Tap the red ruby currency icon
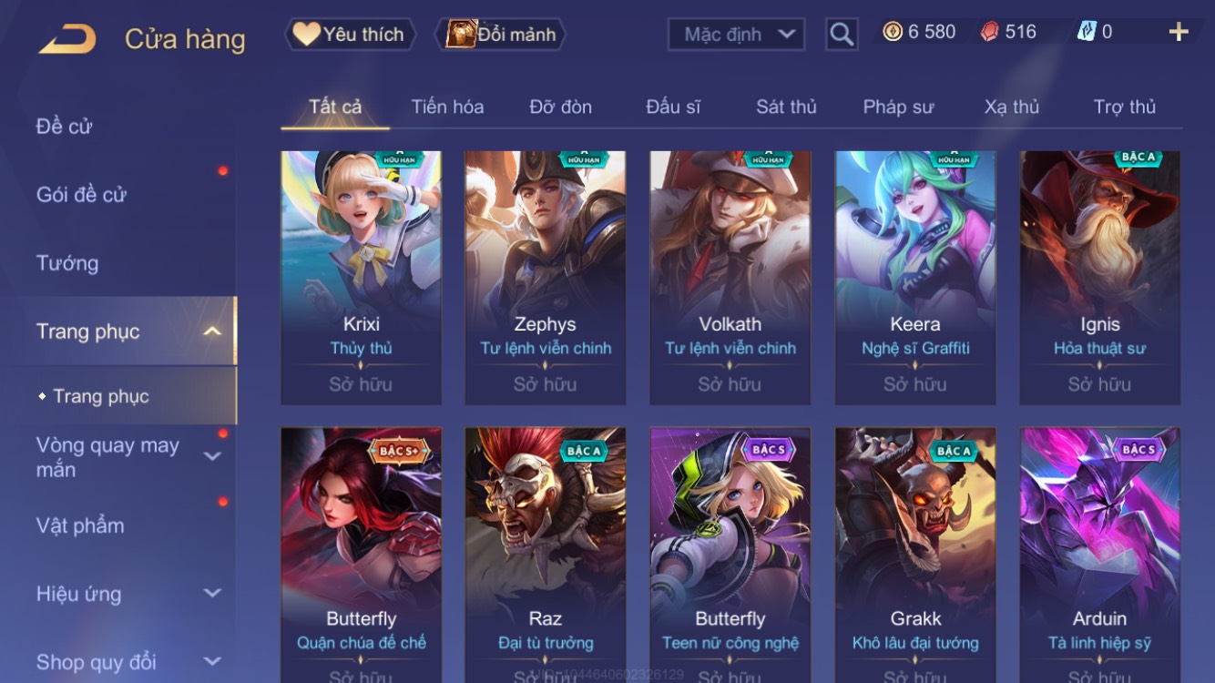This screenshot has height=683, width=1215. click(x=989, y=32)
